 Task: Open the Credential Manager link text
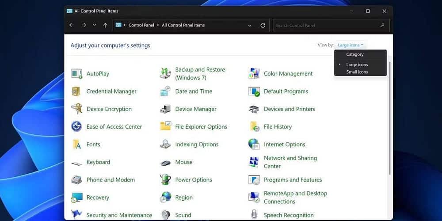111,91
